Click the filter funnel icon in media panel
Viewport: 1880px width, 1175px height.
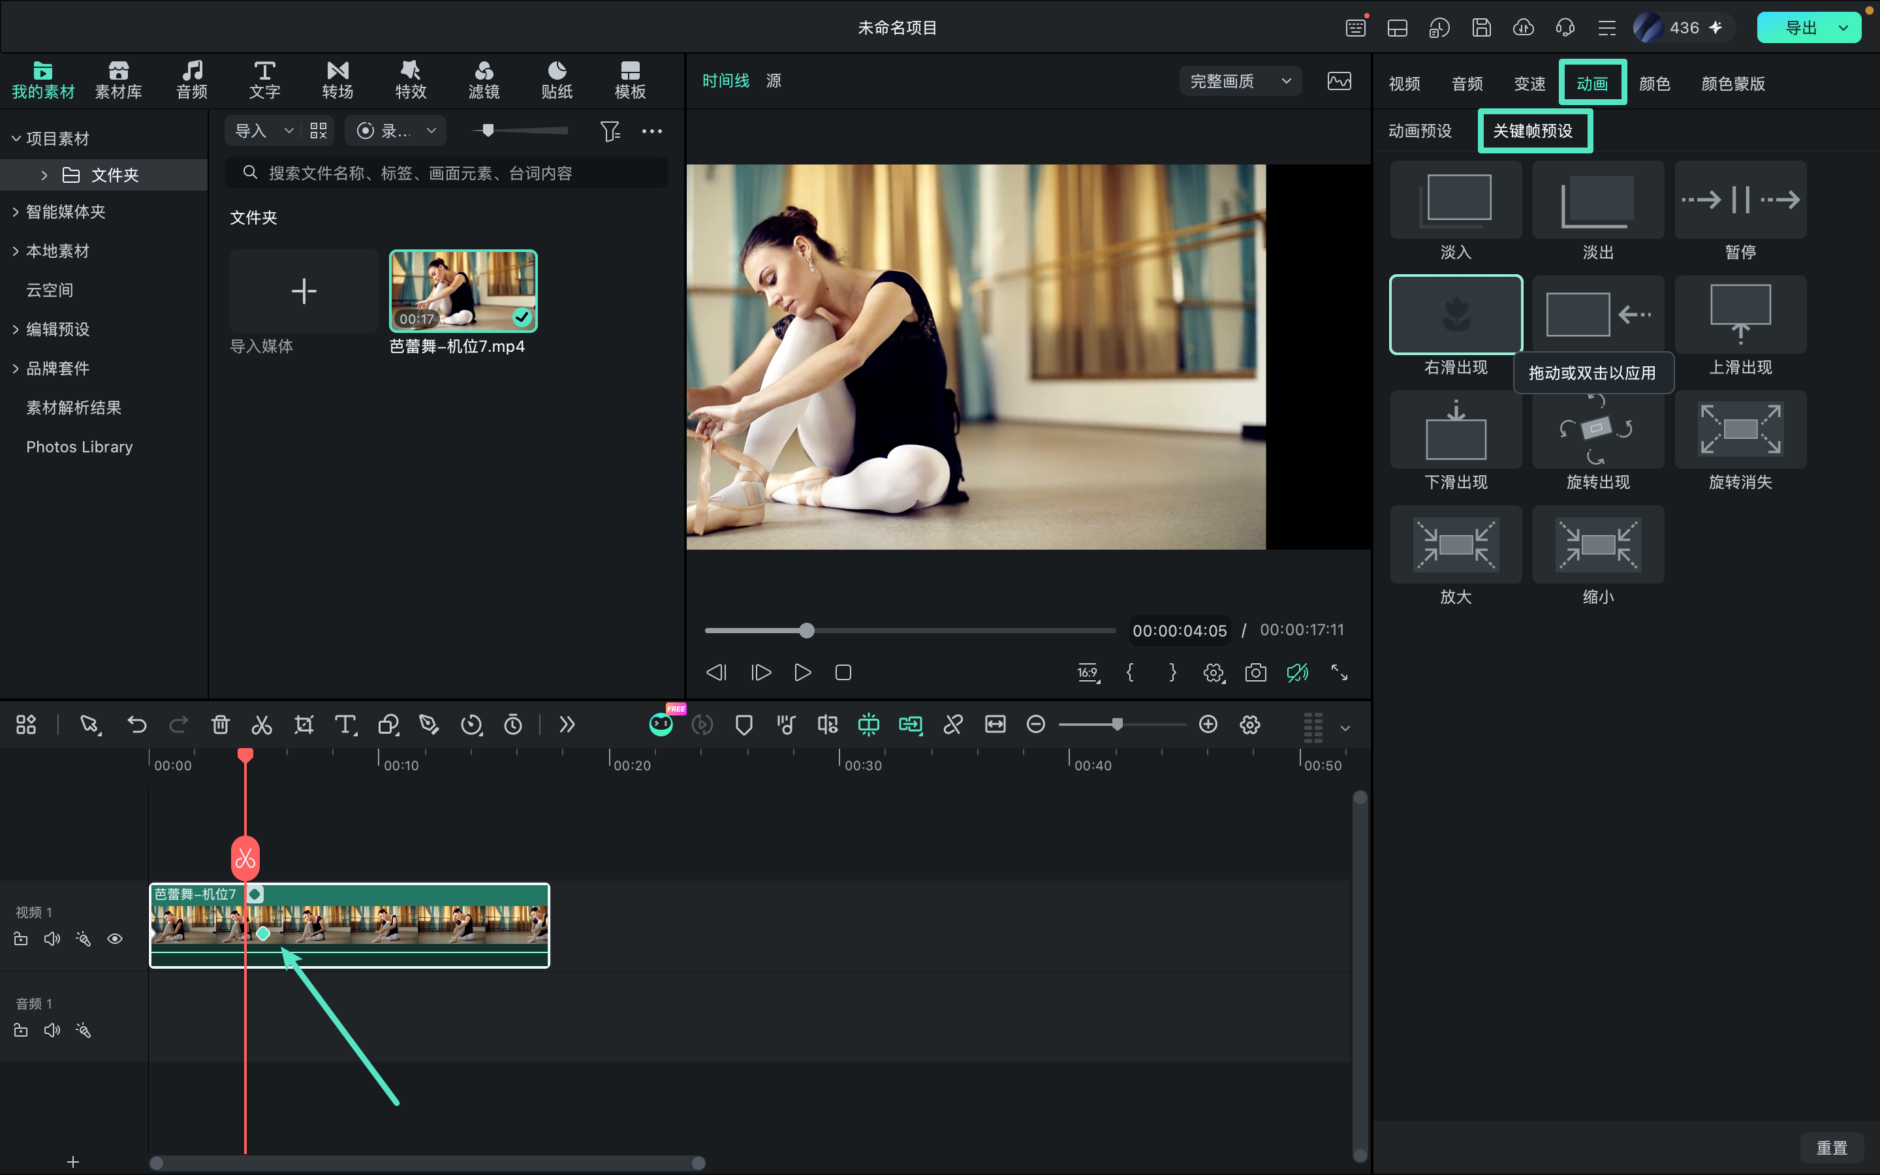(x=610, y=131)
